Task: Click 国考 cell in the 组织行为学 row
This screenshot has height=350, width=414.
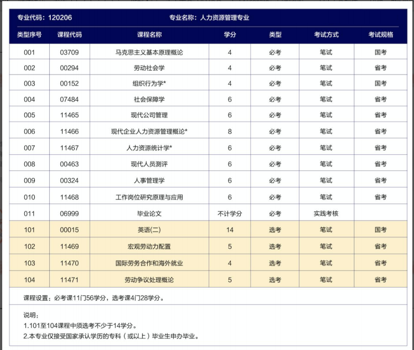Action: 381,83
